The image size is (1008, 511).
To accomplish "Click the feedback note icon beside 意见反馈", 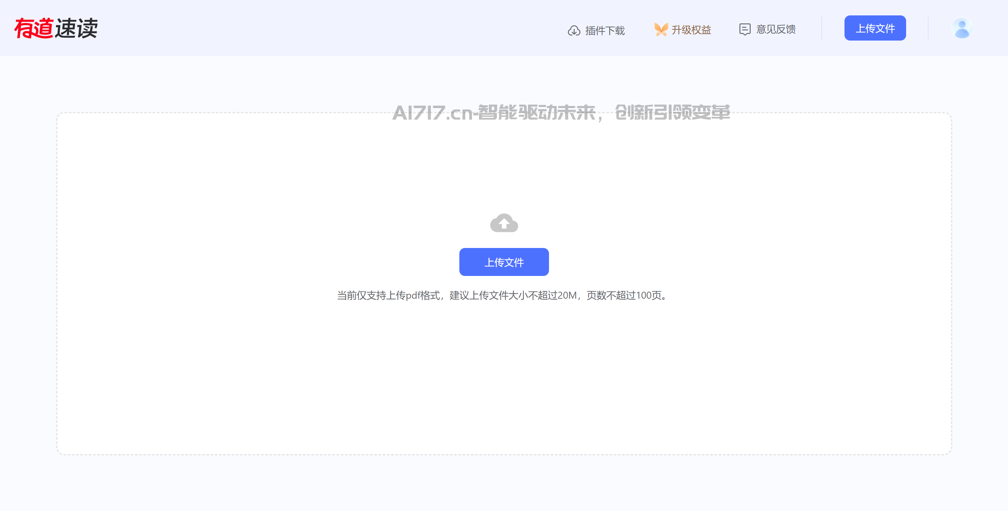I will click(745, 29).
